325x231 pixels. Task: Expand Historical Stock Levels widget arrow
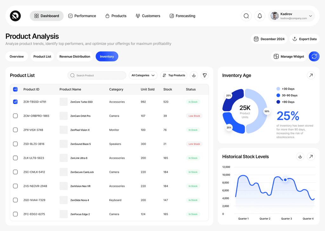point(311,156)
